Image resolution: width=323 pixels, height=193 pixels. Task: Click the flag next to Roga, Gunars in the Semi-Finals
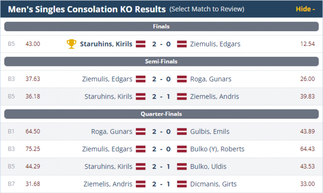(x=182, y=79)
